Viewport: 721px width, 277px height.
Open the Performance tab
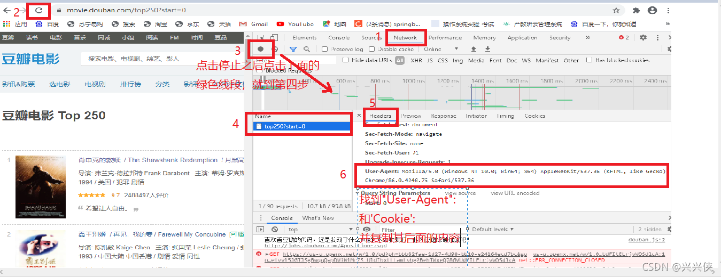[x=445, y=38]
